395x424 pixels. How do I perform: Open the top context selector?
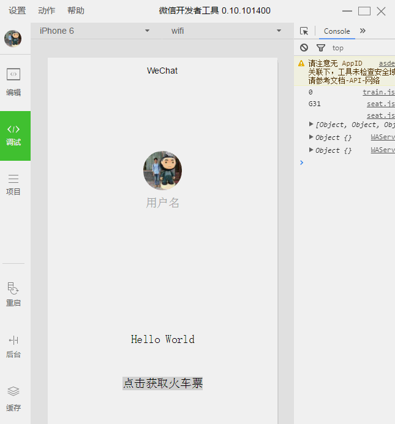tap(338, 48)
